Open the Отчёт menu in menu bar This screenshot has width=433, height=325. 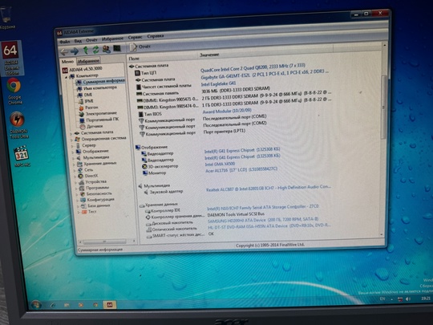[91, 40]
